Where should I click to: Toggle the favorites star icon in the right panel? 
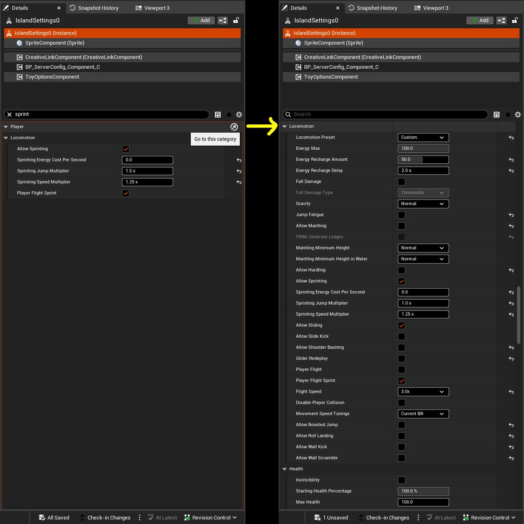click(507, 114)
